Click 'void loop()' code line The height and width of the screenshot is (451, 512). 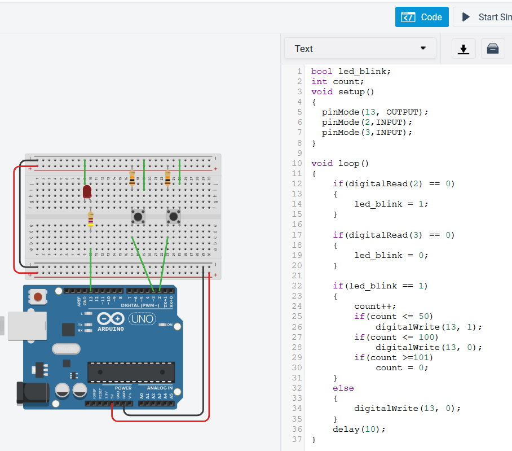point(340,163)
